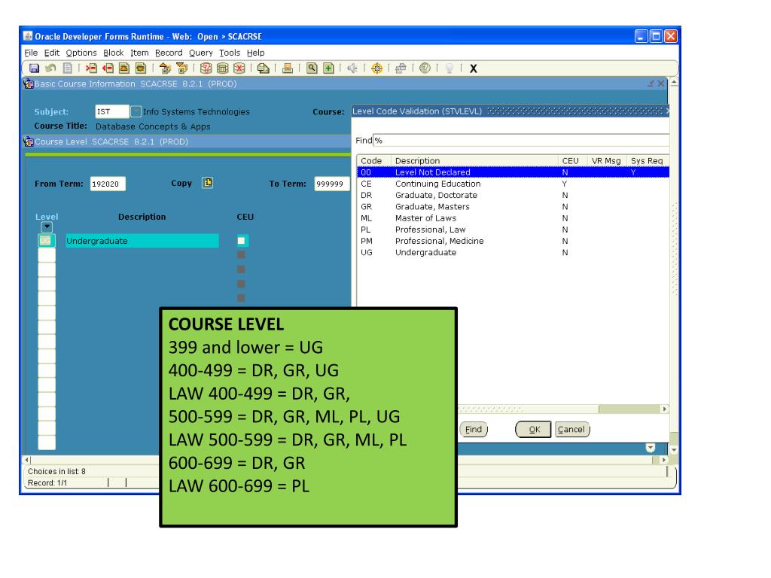This screenshot has height=578, width=771.
Task: Click the Insert Record toolbar icon
Action: coord(91,68)
